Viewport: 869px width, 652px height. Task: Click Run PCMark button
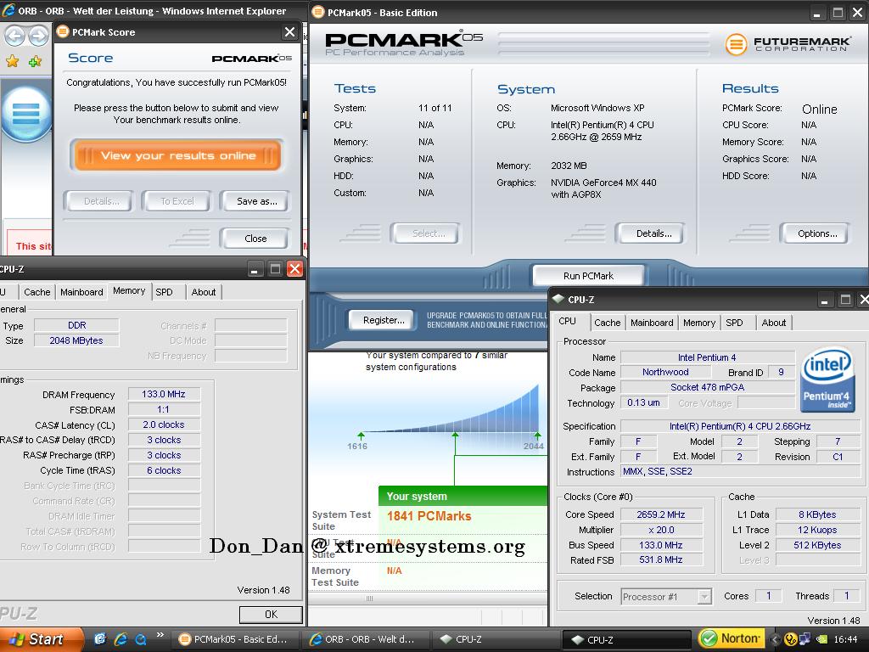(588, 276)
